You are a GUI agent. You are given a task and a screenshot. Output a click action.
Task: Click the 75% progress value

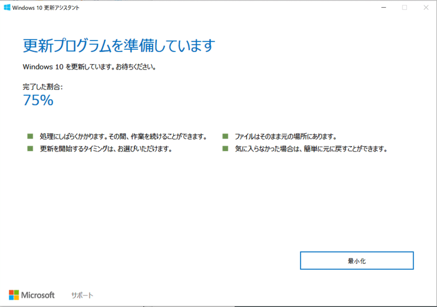pyautogui.click(x=38, y=100)
